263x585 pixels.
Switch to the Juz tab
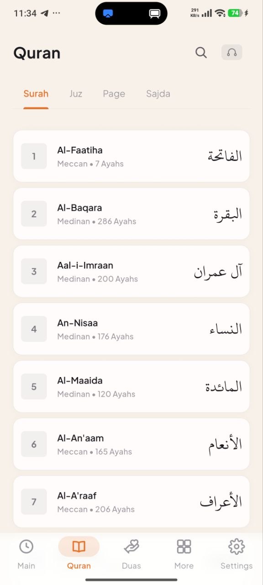(x=76, y=94)
